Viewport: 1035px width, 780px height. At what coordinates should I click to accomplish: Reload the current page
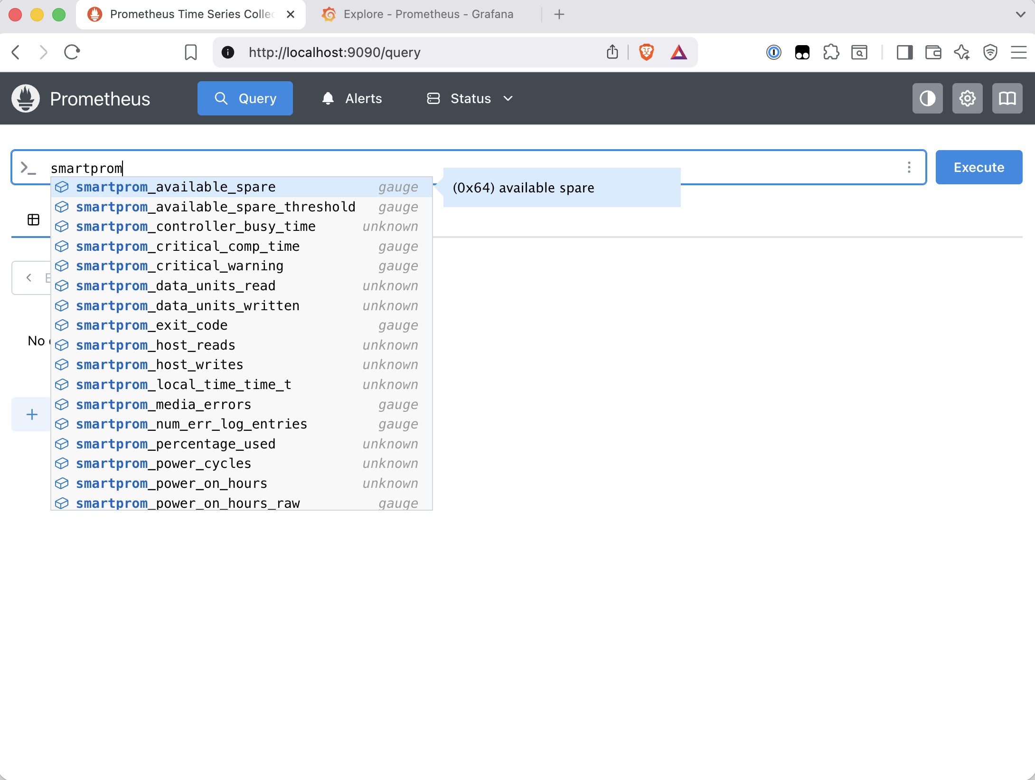click(x=72, y=52)
